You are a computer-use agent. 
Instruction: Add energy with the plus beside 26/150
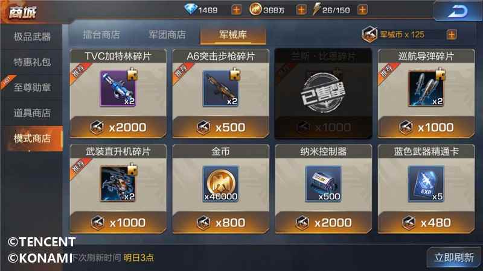[x=362, y=10]
